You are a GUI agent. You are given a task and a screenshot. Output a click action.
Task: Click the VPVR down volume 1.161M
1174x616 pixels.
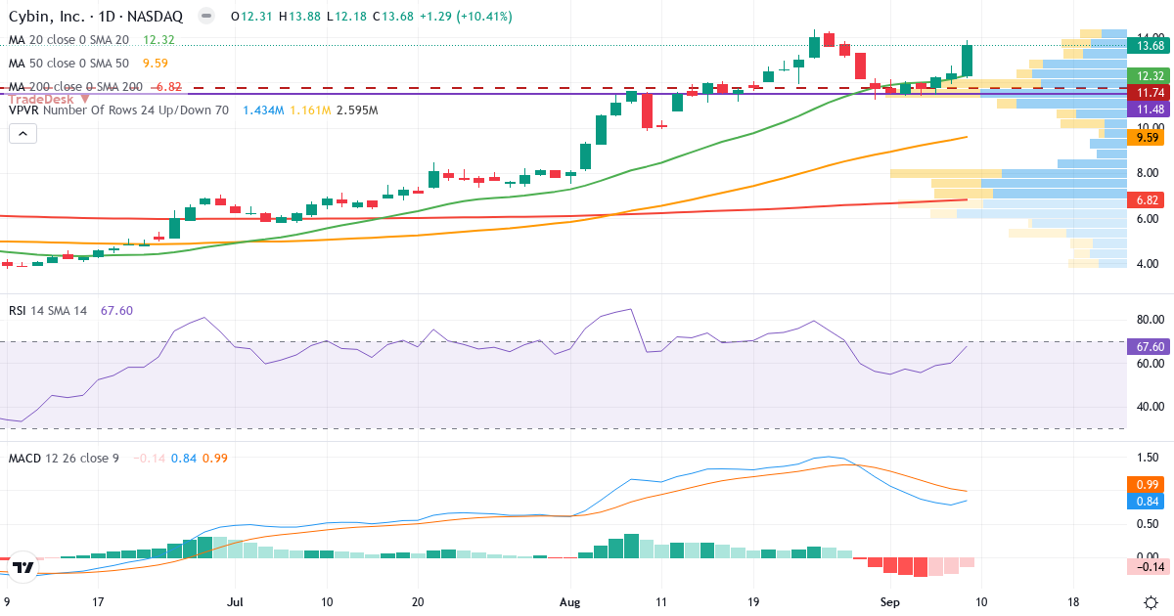click(x=310, y=110)
